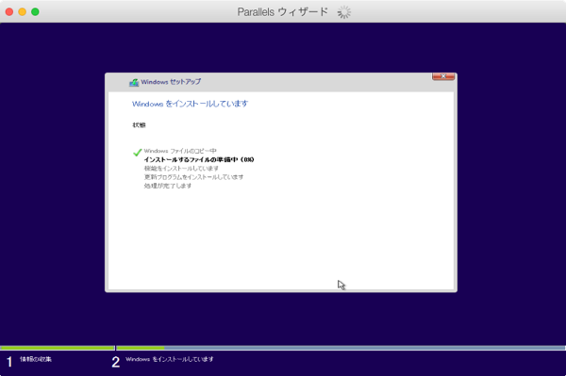
Task: Click the bold 'インストールするファイルの準備中' step
Action: (x=199, y=159)
